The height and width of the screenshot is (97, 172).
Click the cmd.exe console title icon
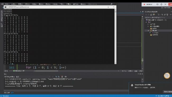click(x=5, y=7)
